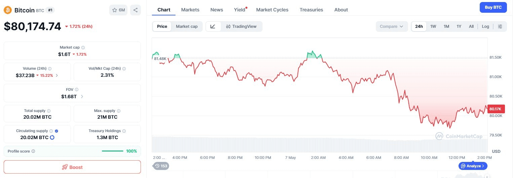Viewport: 513px width, 178px height.
Task: Click the Boost button
Action: 72,167
